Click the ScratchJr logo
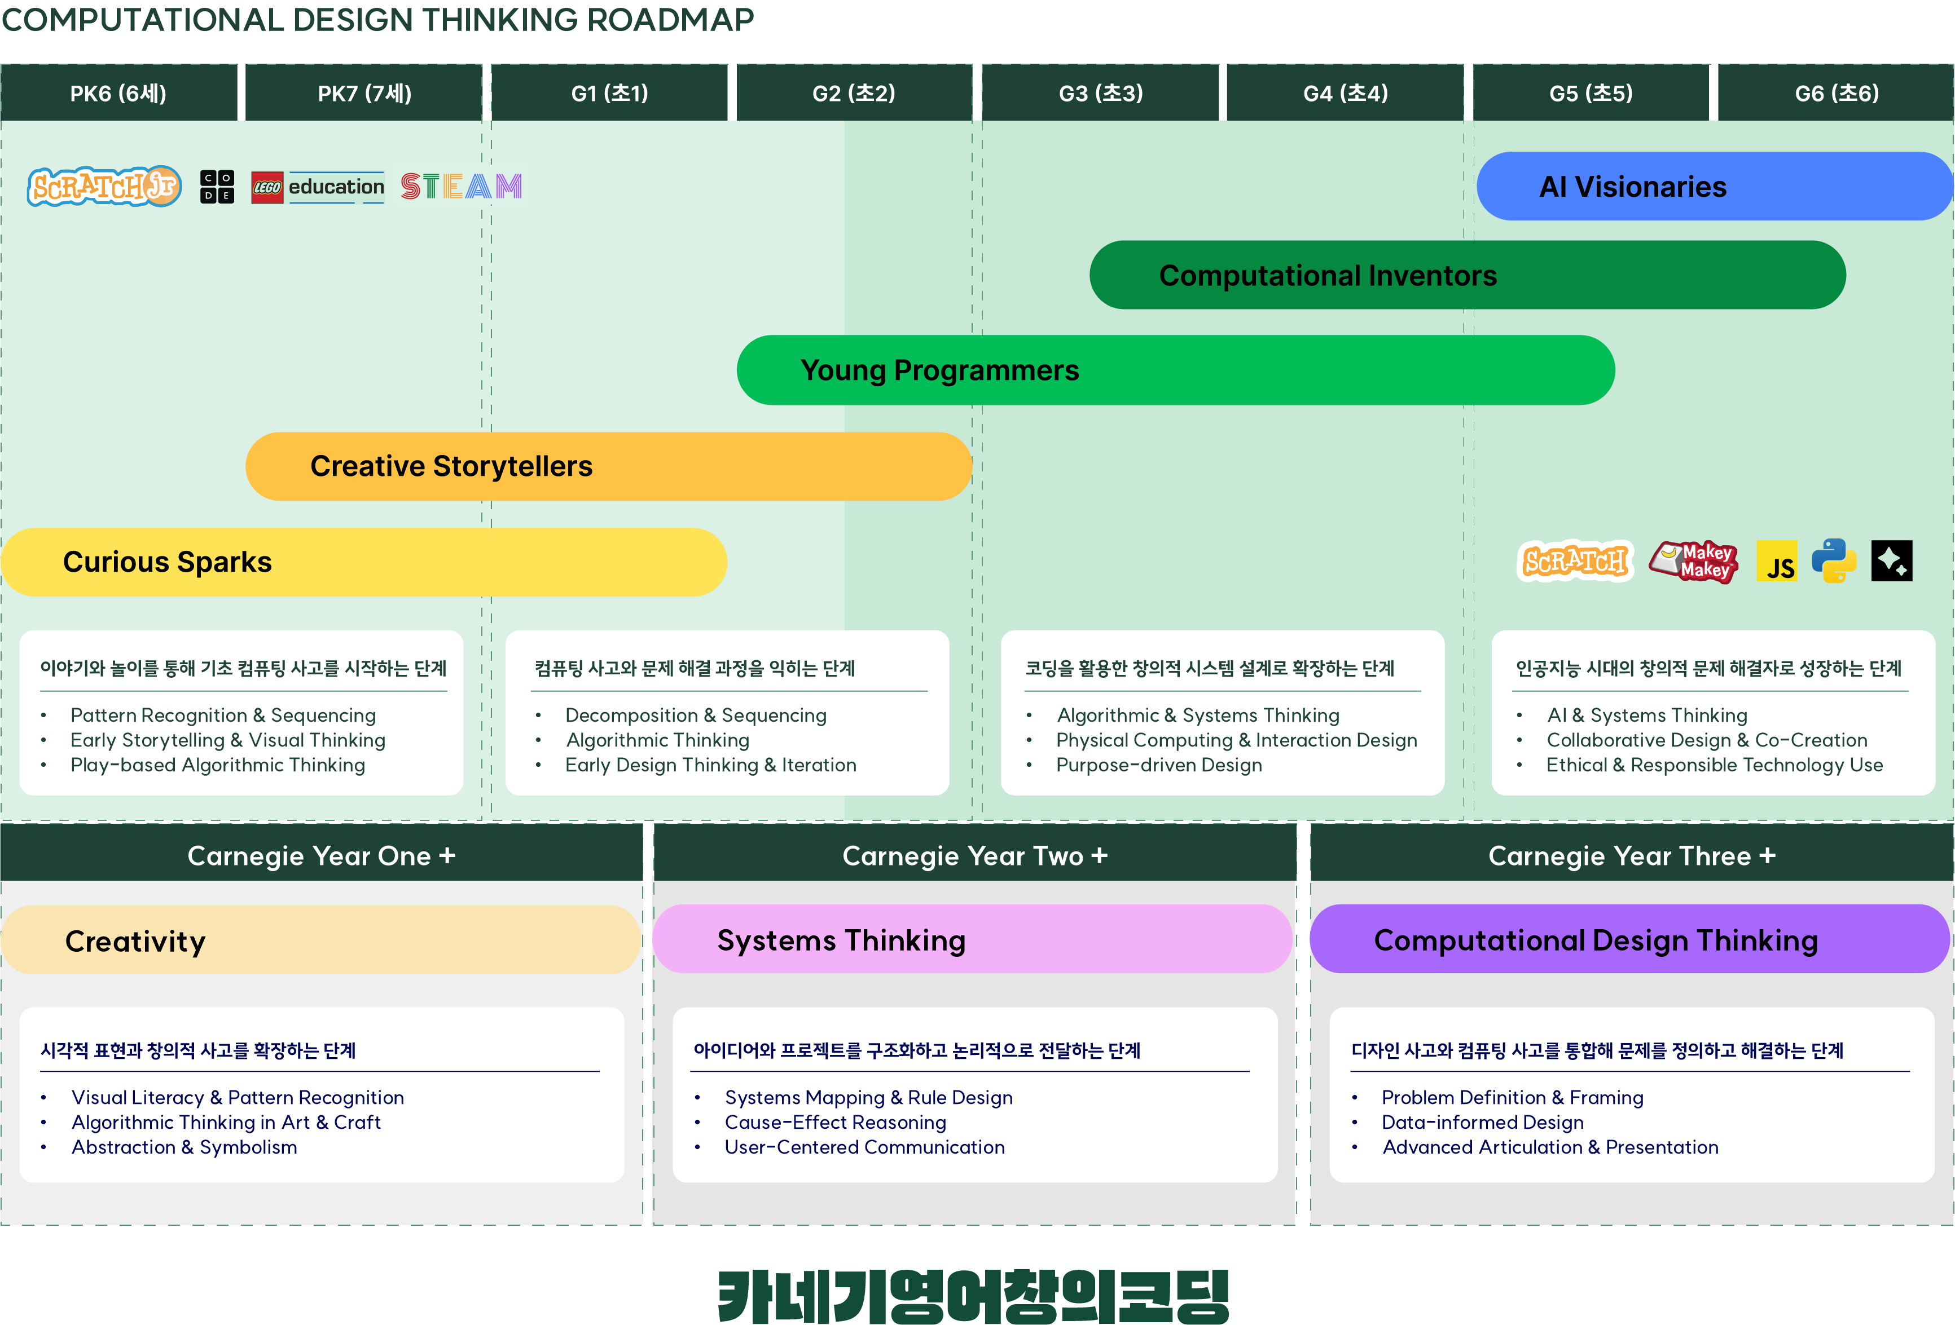The image size is (1955, 1325). (x=104, y=186)
